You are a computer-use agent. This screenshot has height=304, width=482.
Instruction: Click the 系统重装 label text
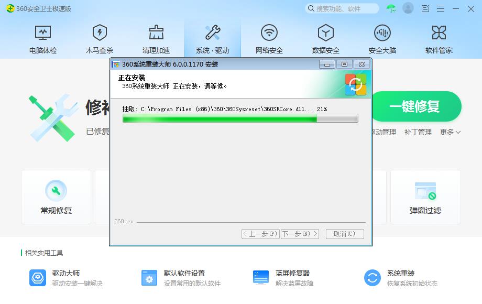tap(401, 273)
